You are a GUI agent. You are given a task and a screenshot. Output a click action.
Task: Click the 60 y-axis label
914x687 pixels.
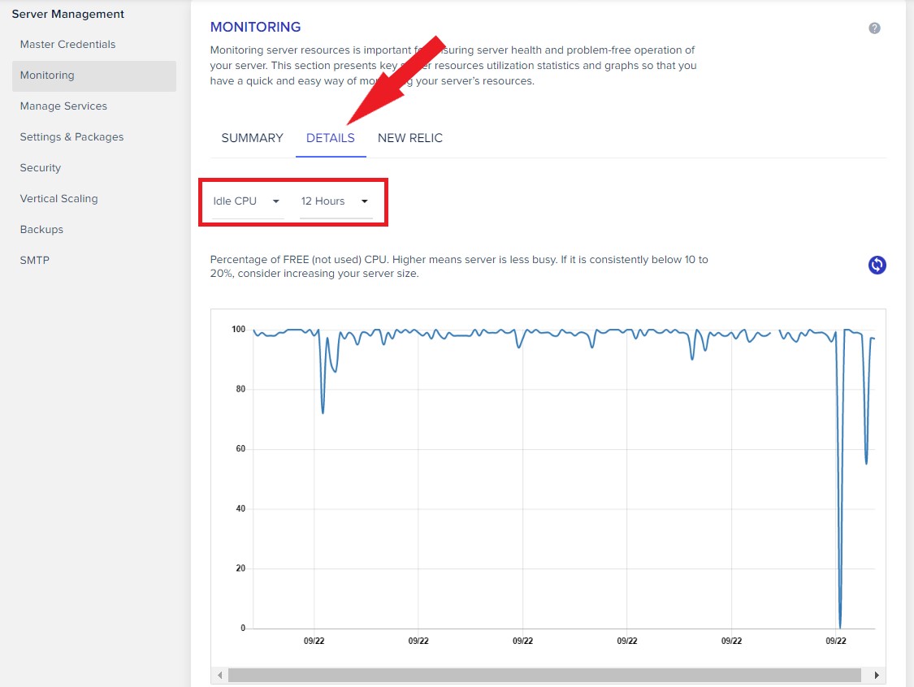[240, 449]
